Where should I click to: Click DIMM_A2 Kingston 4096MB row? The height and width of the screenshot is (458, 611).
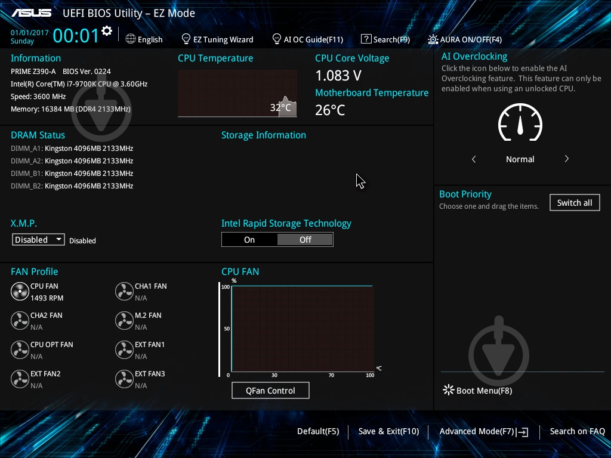pyautogui.click(x=72, y=161)
